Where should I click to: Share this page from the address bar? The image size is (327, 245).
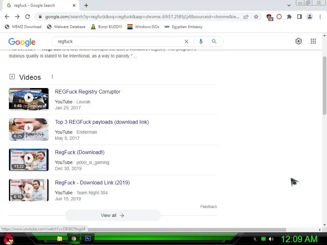246,17
